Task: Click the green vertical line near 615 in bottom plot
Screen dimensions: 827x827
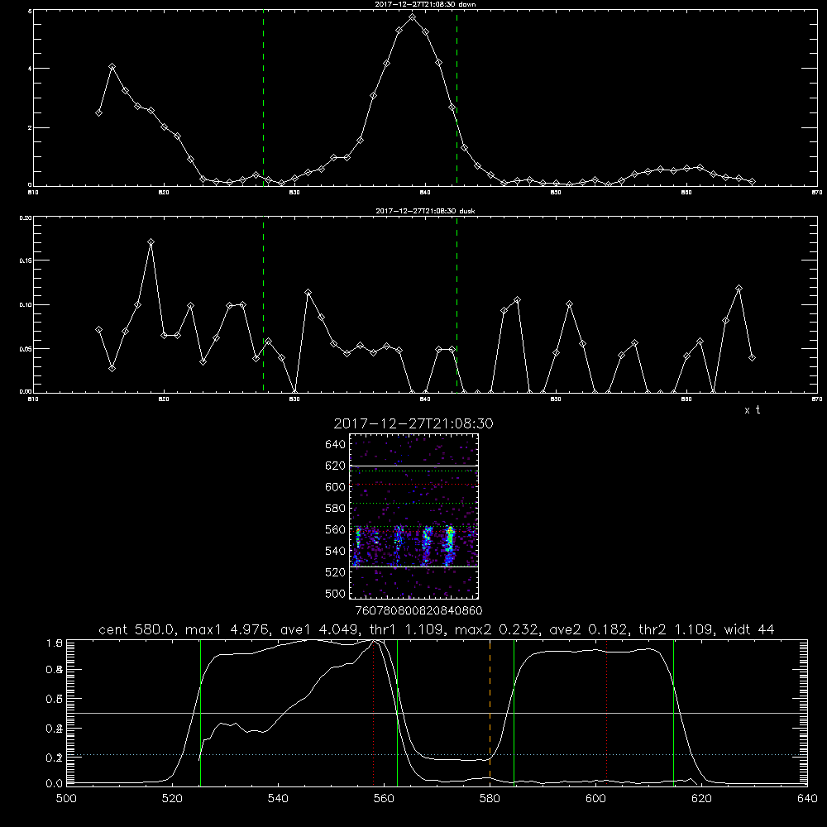Action: (673, 711)
